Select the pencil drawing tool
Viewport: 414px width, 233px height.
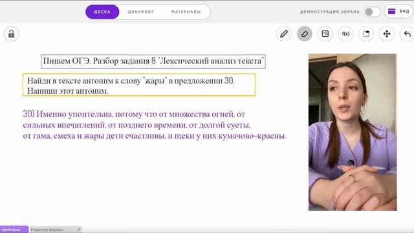[x=284, y=34]
